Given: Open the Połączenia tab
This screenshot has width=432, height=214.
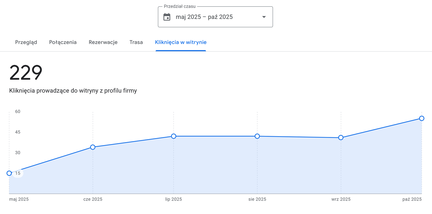Looking at the screenshot, I should tap(63, 42).
